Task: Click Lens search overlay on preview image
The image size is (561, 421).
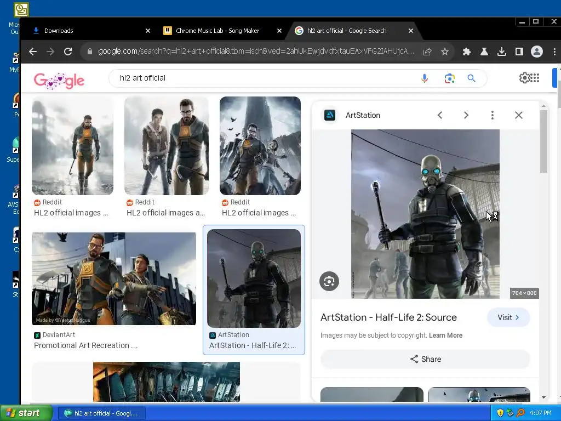Action: click(329, 281)
